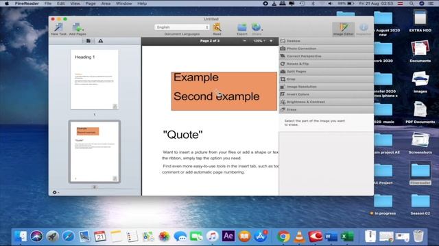Click the orange Example block on page
Viewport: 439px width, 246px height.
224,91
